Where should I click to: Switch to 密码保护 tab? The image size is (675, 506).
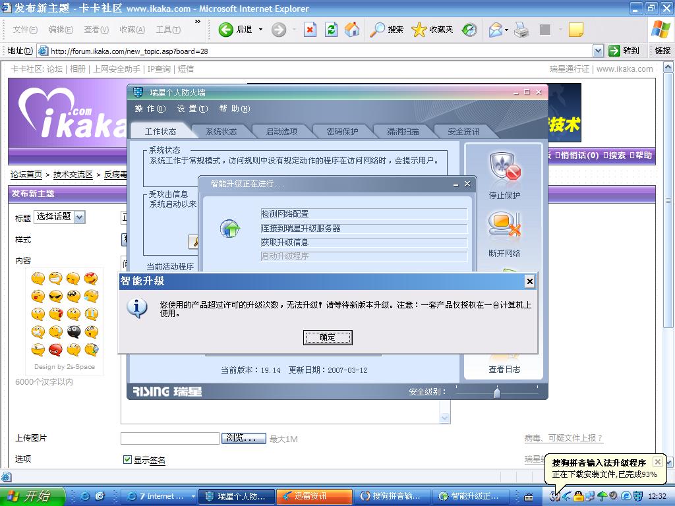[x=342, y=132]
